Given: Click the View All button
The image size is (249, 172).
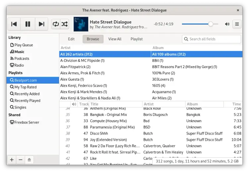Looking at the screenshot, I should pos(115,39).
